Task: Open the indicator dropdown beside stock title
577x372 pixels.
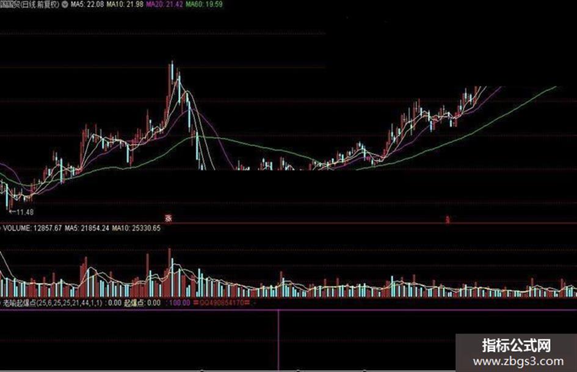Action: pyautogui.click(x=65, y=5)
